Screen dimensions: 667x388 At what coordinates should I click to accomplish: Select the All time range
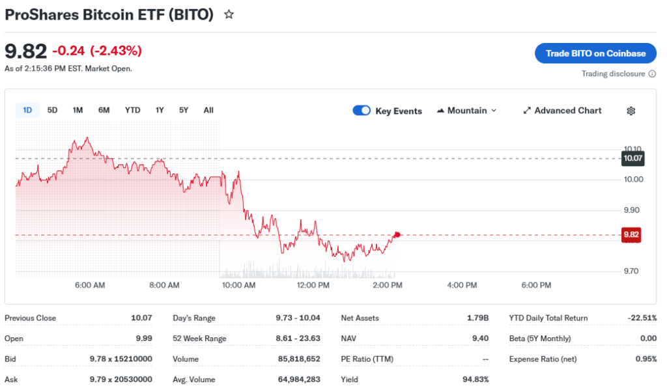click(208, 110)
